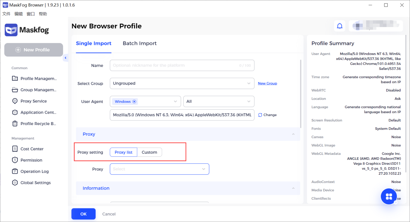410x222 pixels.
Task: Open the Permission shield icon
Action: point(15,160)
